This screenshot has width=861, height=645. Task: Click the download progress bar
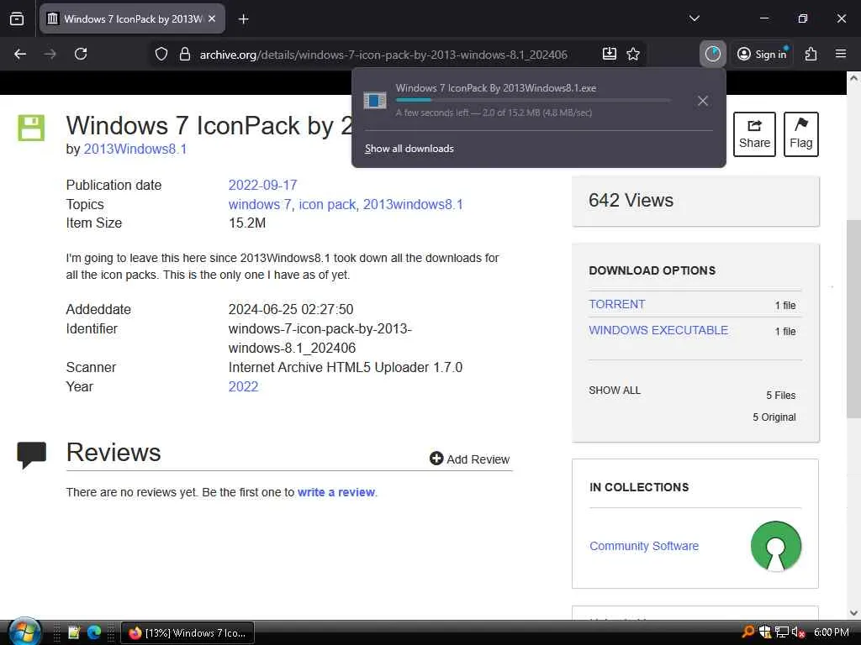[x=532, y=101]
